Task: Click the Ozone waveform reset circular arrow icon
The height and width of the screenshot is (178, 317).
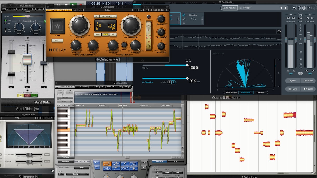Action: point(279,32)
